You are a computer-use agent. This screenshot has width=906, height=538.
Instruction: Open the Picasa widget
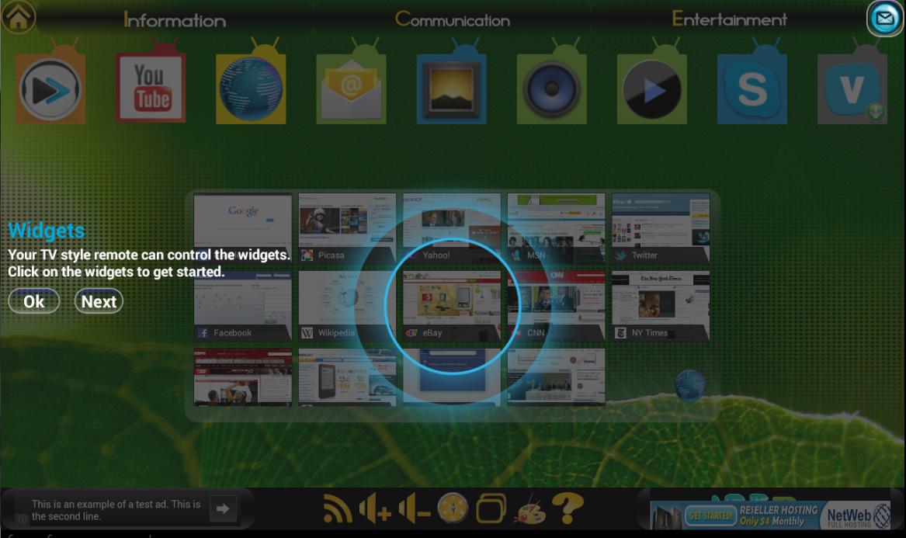tap(347, 228)
